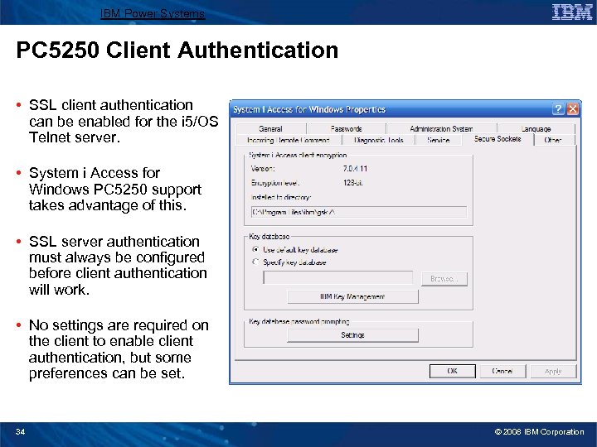The height and width of the screenshot is (447, 597).
Task: Click the installed directory path field
Action: tap(359, 212)
